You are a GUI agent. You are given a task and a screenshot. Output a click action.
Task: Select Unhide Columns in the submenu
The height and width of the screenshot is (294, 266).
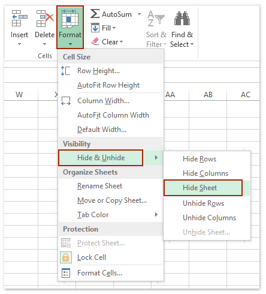pyautogui.click(x=209, y=218)
